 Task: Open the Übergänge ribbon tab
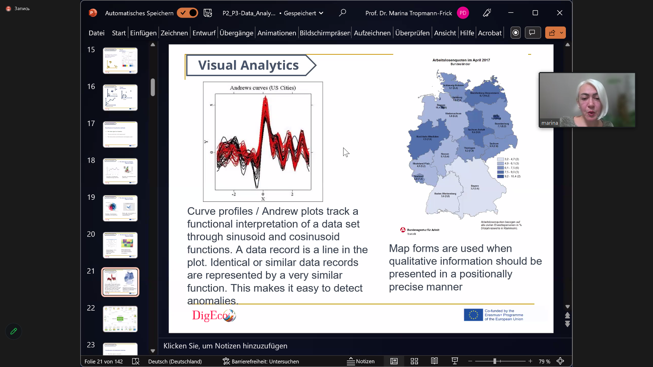[236, 33]
